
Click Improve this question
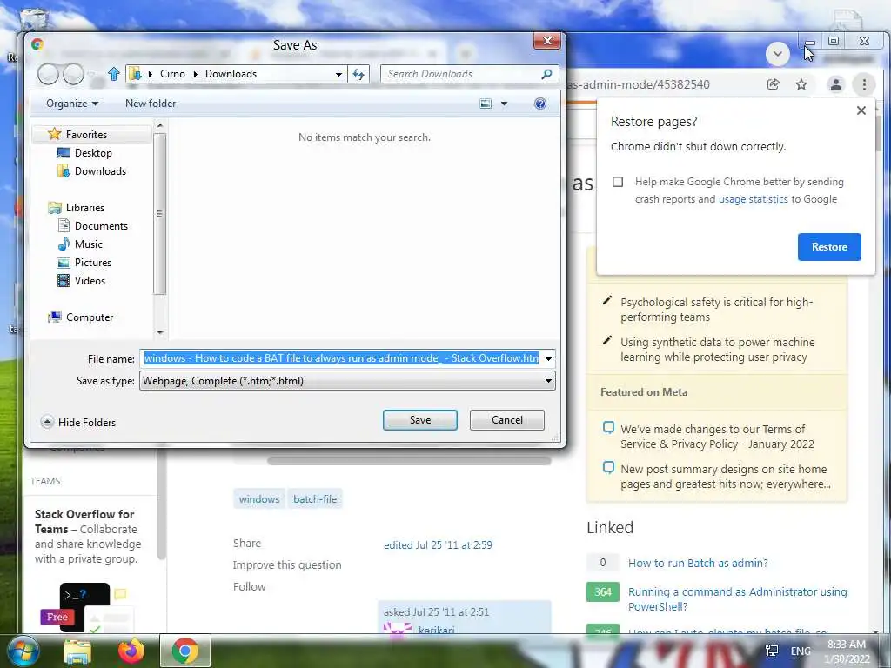(287, 565)
